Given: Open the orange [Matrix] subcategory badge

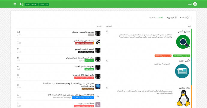Looking at the screenshot, I should click(x=163, y=56).
